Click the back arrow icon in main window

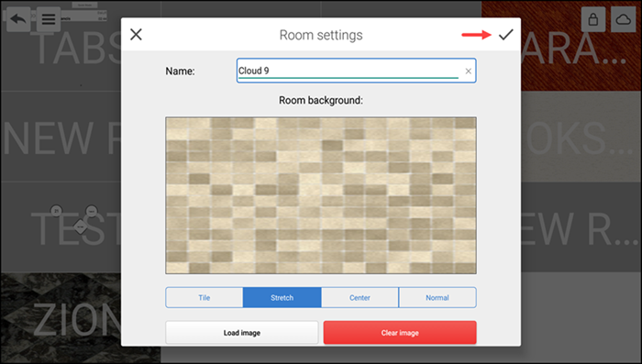coord(18,19)
